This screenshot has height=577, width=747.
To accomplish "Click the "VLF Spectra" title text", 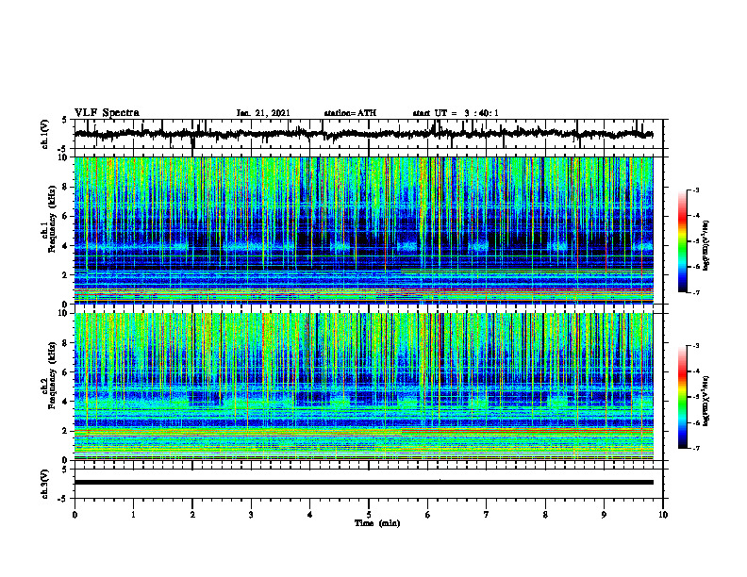I will pyautogui.click(x=107, y=113).
